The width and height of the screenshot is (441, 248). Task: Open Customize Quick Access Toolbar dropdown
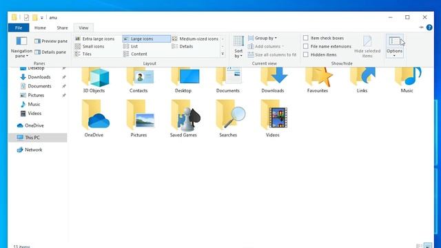click(41, 18)
